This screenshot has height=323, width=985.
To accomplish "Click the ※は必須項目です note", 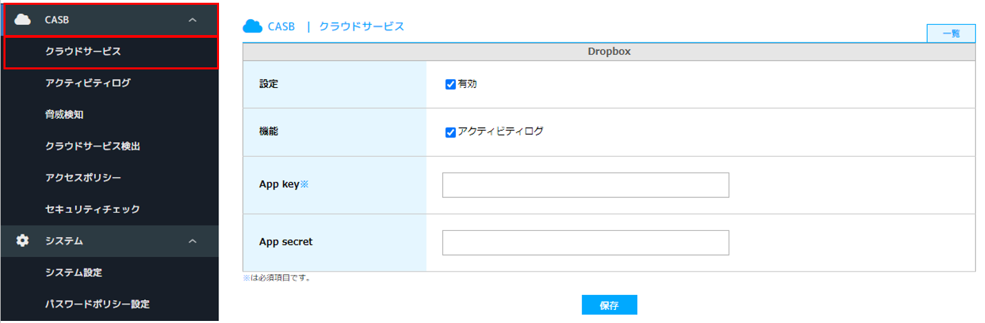I will click(x=276, y=278).
